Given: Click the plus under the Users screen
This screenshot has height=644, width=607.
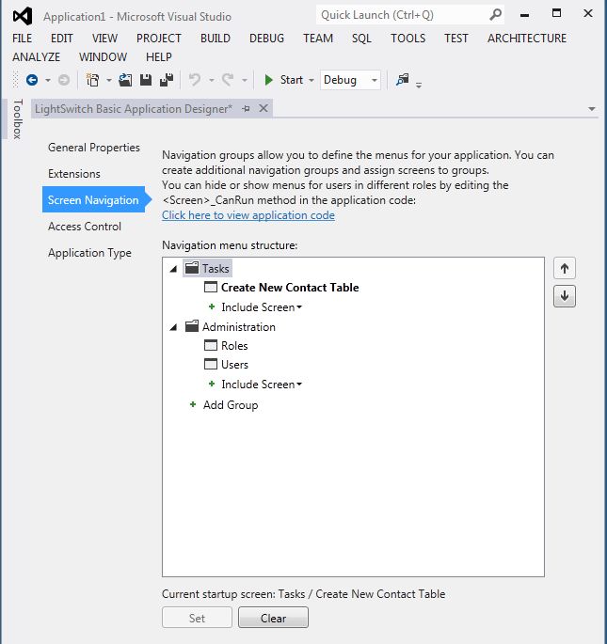Looking at the screenshot, I should (212, 384).
